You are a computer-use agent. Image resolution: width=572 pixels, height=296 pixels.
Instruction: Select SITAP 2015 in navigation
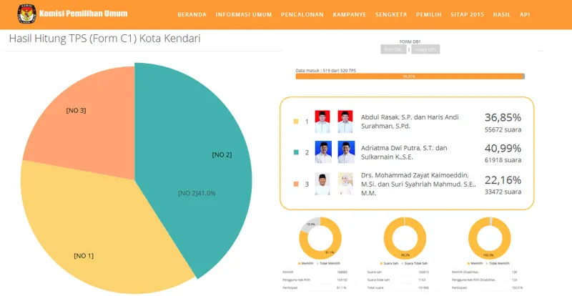pyautogui.click(x=467, y=14)
